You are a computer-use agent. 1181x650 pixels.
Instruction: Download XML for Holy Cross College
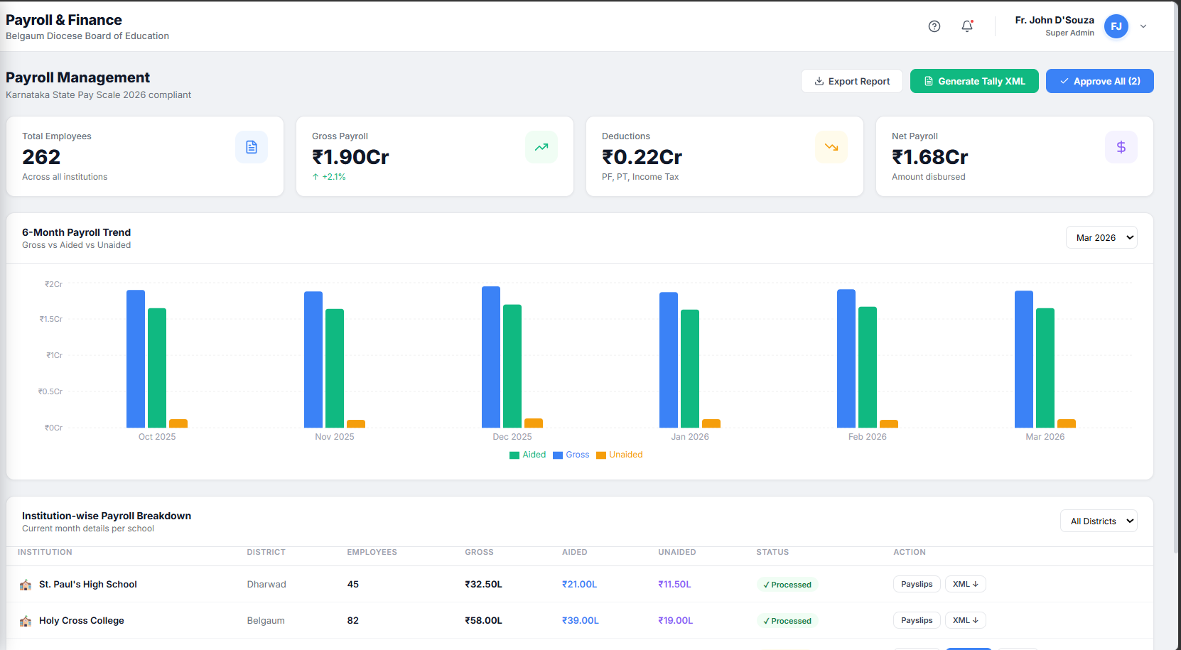click(x=966, y=620)
